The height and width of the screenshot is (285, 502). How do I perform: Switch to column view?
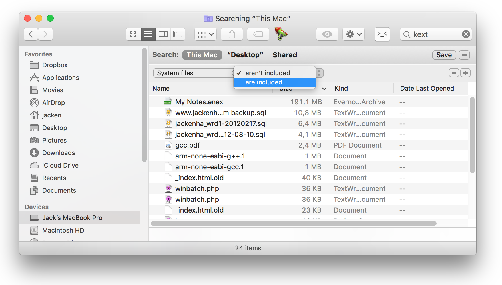click(163, 34)
